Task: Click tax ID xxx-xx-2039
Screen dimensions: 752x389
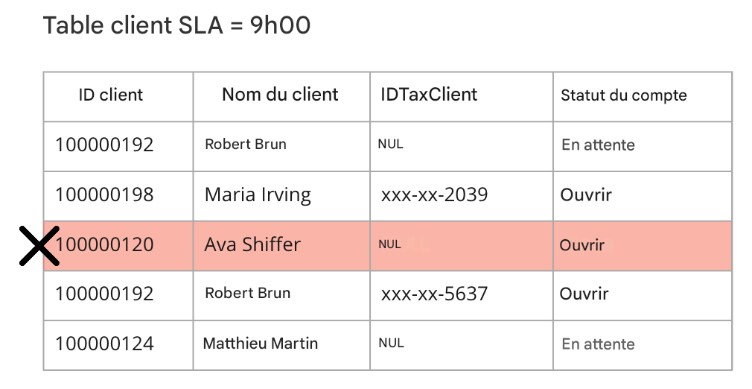Action: pyautogui.click(x=434, y=195)
